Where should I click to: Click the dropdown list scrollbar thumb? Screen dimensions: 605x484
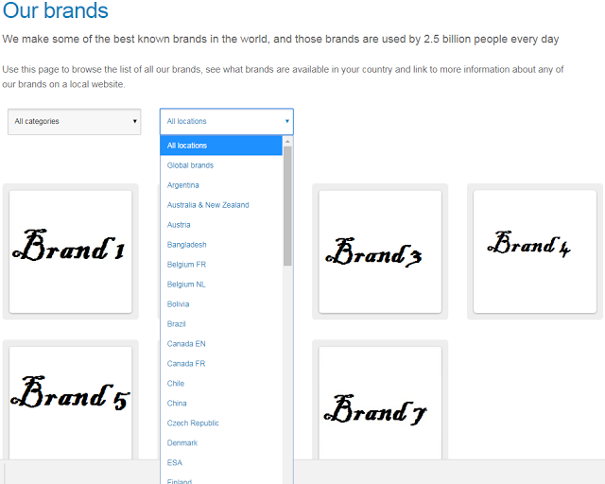tap(287, 206)
